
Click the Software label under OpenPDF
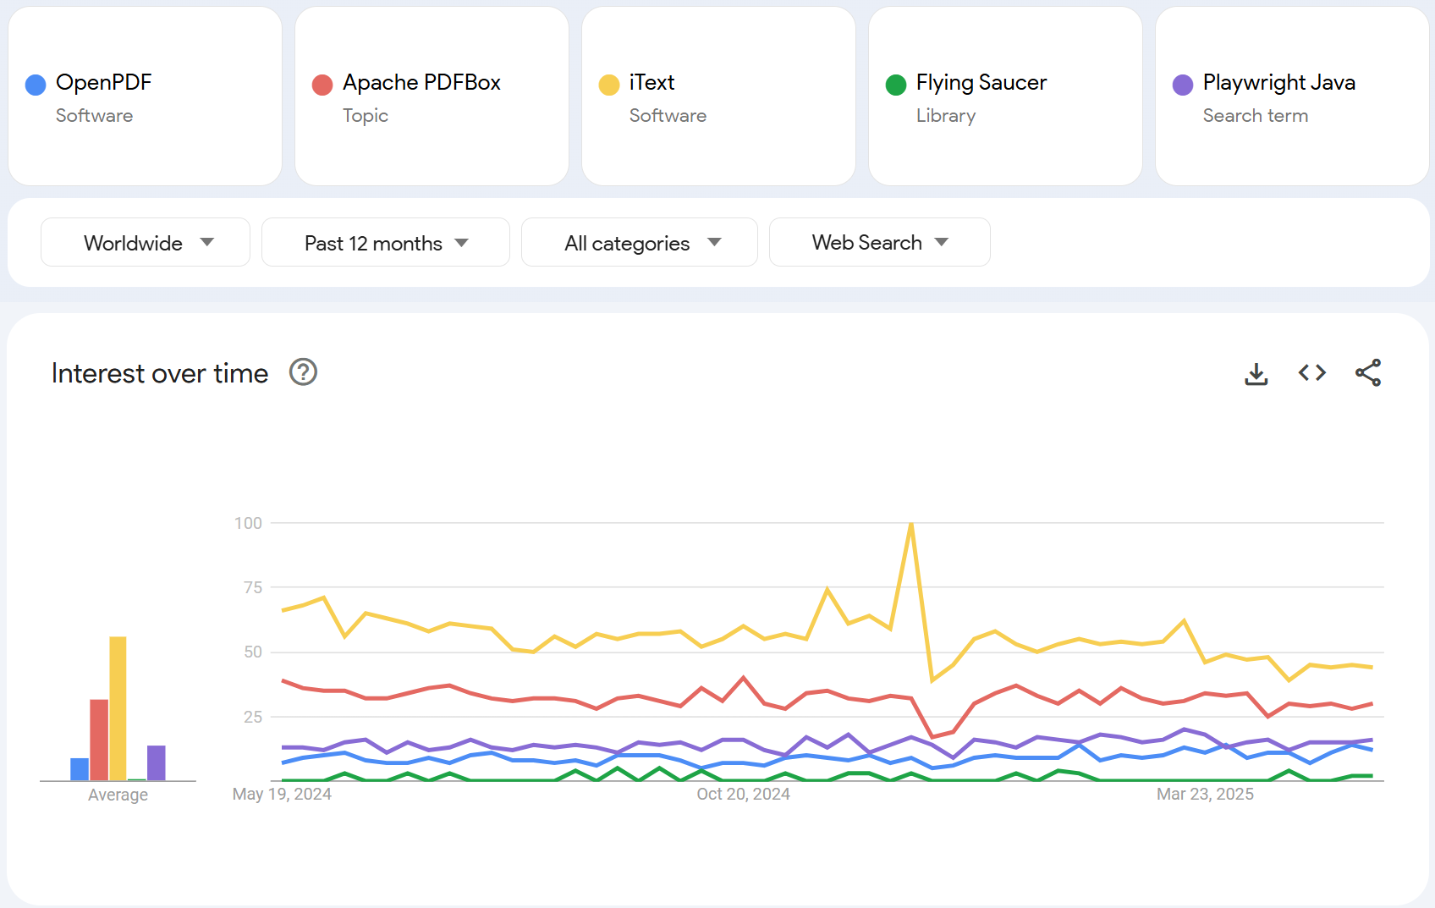point(94,116)
